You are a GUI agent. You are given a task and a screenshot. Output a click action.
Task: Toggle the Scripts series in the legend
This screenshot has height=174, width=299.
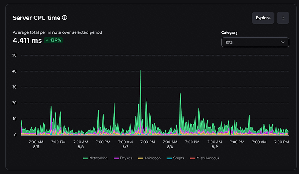175,158
